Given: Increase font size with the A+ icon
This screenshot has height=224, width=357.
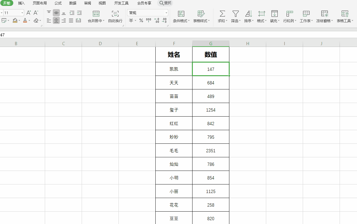Looking at the screenshot, I should [x=29, y=13].
